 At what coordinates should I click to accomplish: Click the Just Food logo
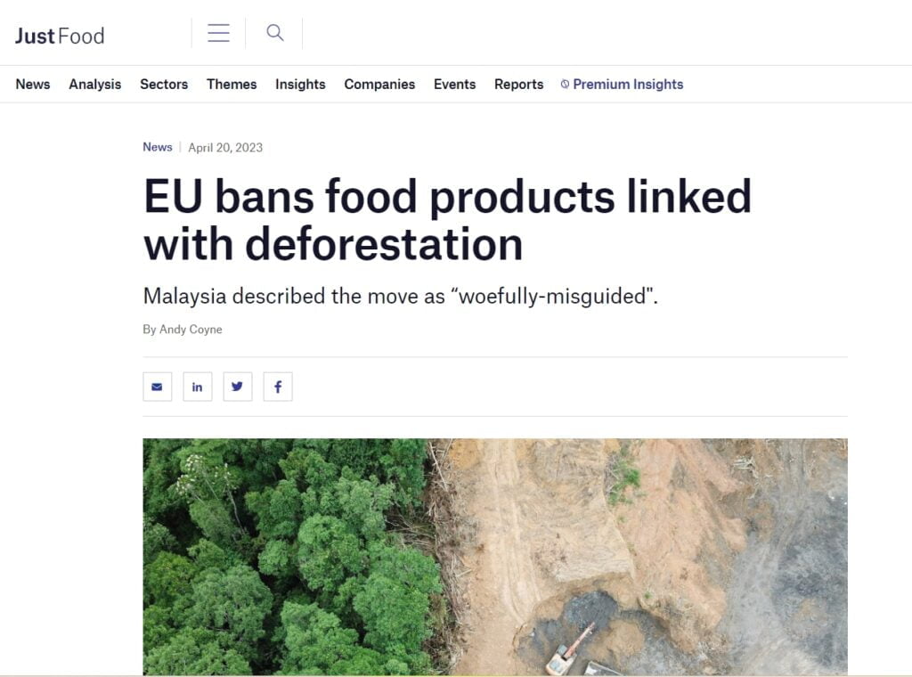(x=59, y=35)
